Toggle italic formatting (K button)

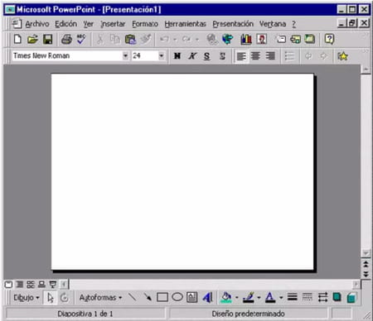click(x=192, y=56)
